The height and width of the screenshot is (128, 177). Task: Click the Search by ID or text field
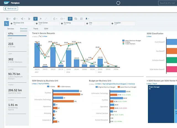click(168, 3)
